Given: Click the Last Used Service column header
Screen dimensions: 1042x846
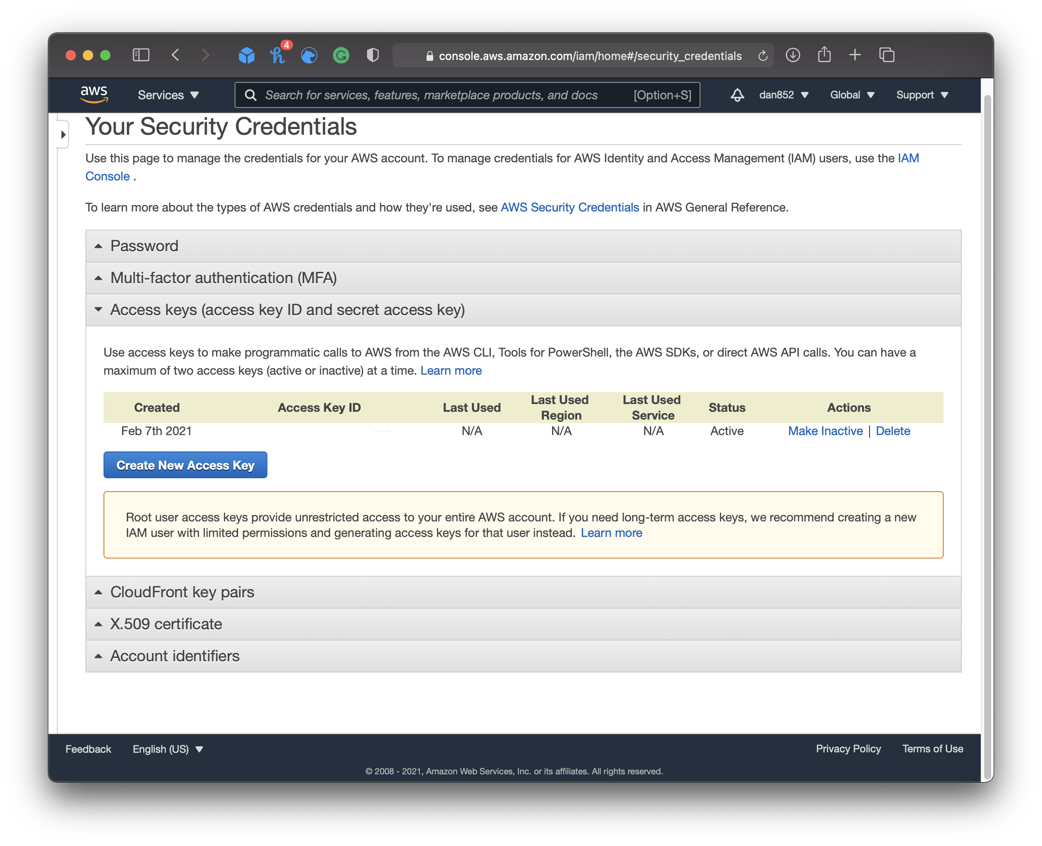Looking at the screenshot, I should 652,408.
